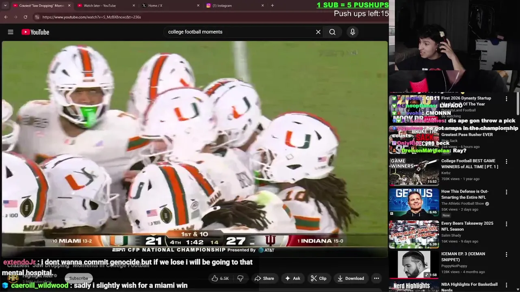Viewport: 520px width, 292px height.
Task: Open options for Every Bears Takeaway video
Action: pyautogui.click(x=506, y=224)
